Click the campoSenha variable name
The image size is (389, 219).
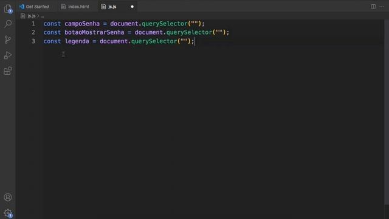[82, 24]
